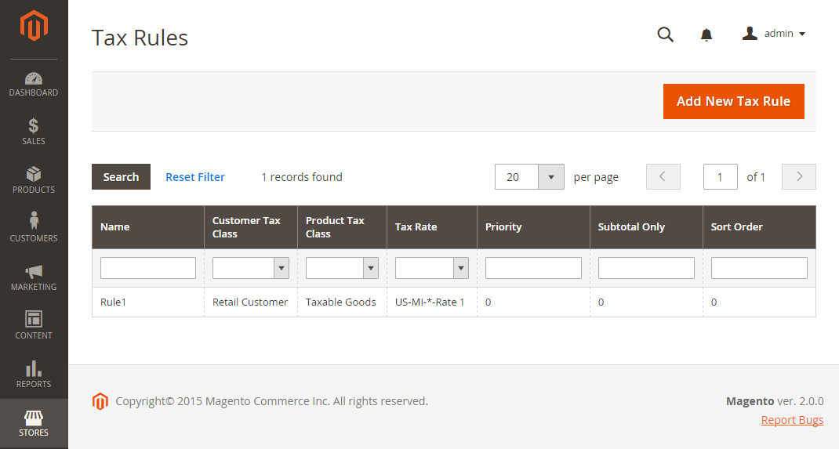Open the Marketing megaphone icon
This screenshot has width=839, height=449.
tap(34, 272)
